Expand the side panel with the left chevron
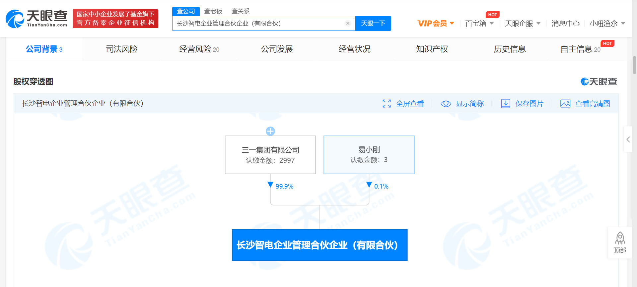 pos(628,140)
